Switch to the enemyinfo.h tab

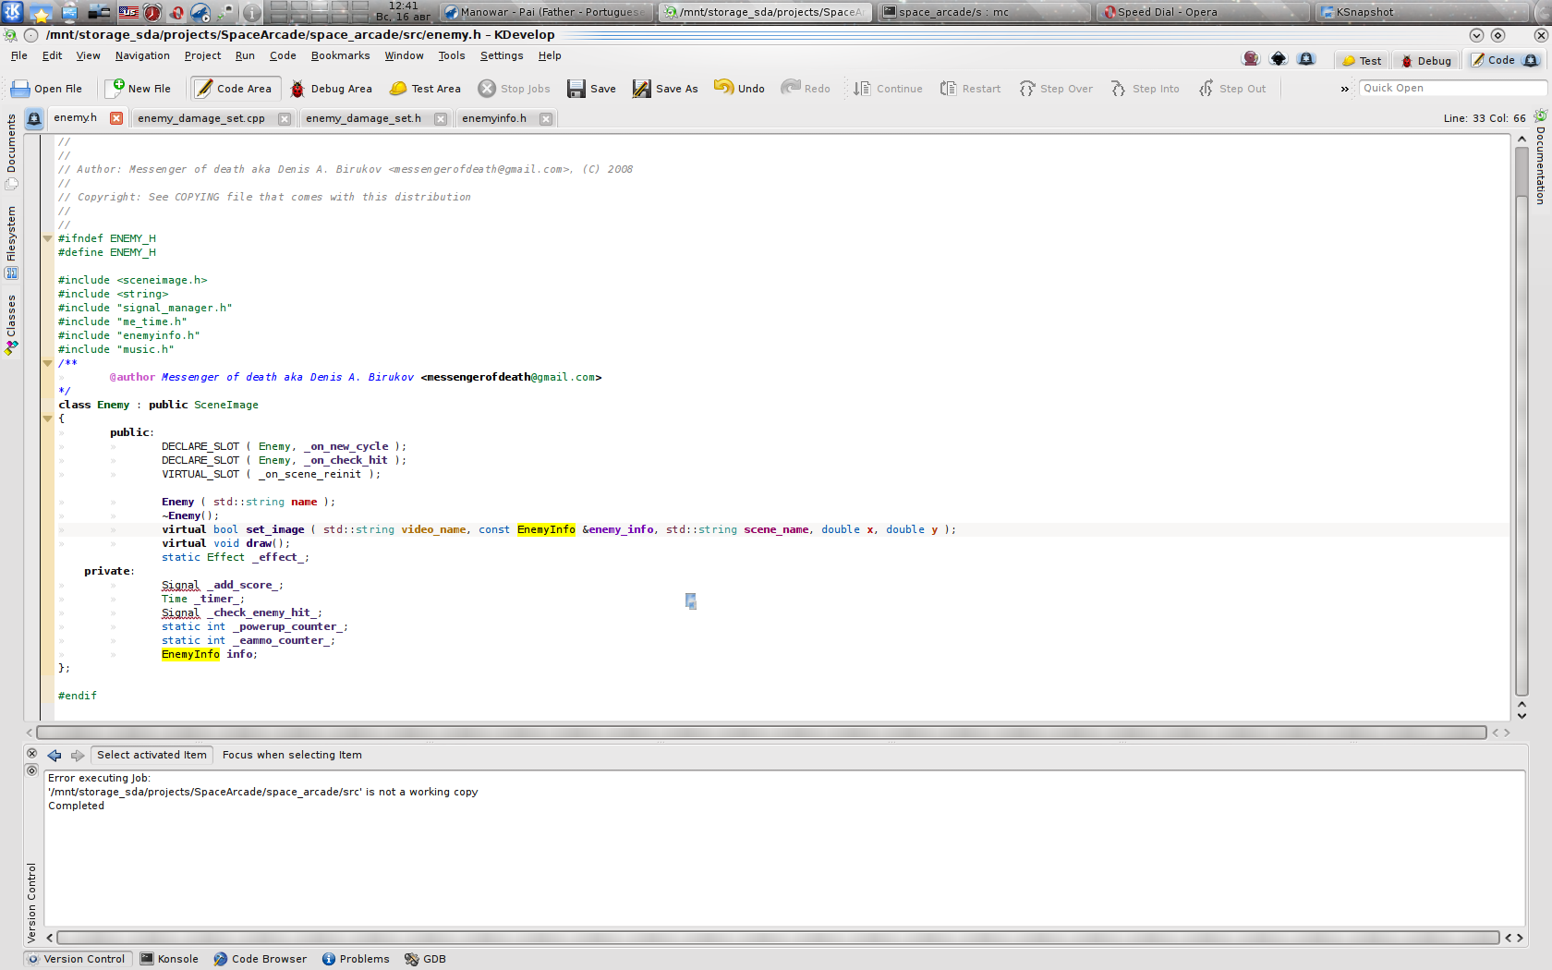(494, 118)
